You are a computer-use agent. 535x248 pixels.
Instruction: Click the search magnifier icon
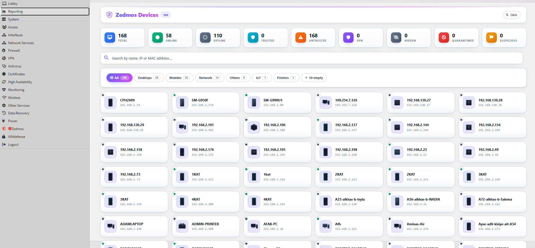click(x=106, y=58)
